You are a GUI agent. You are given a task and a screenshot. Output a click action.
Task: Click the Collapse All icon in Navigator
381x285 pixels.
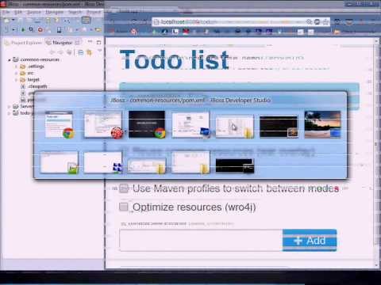81,53
